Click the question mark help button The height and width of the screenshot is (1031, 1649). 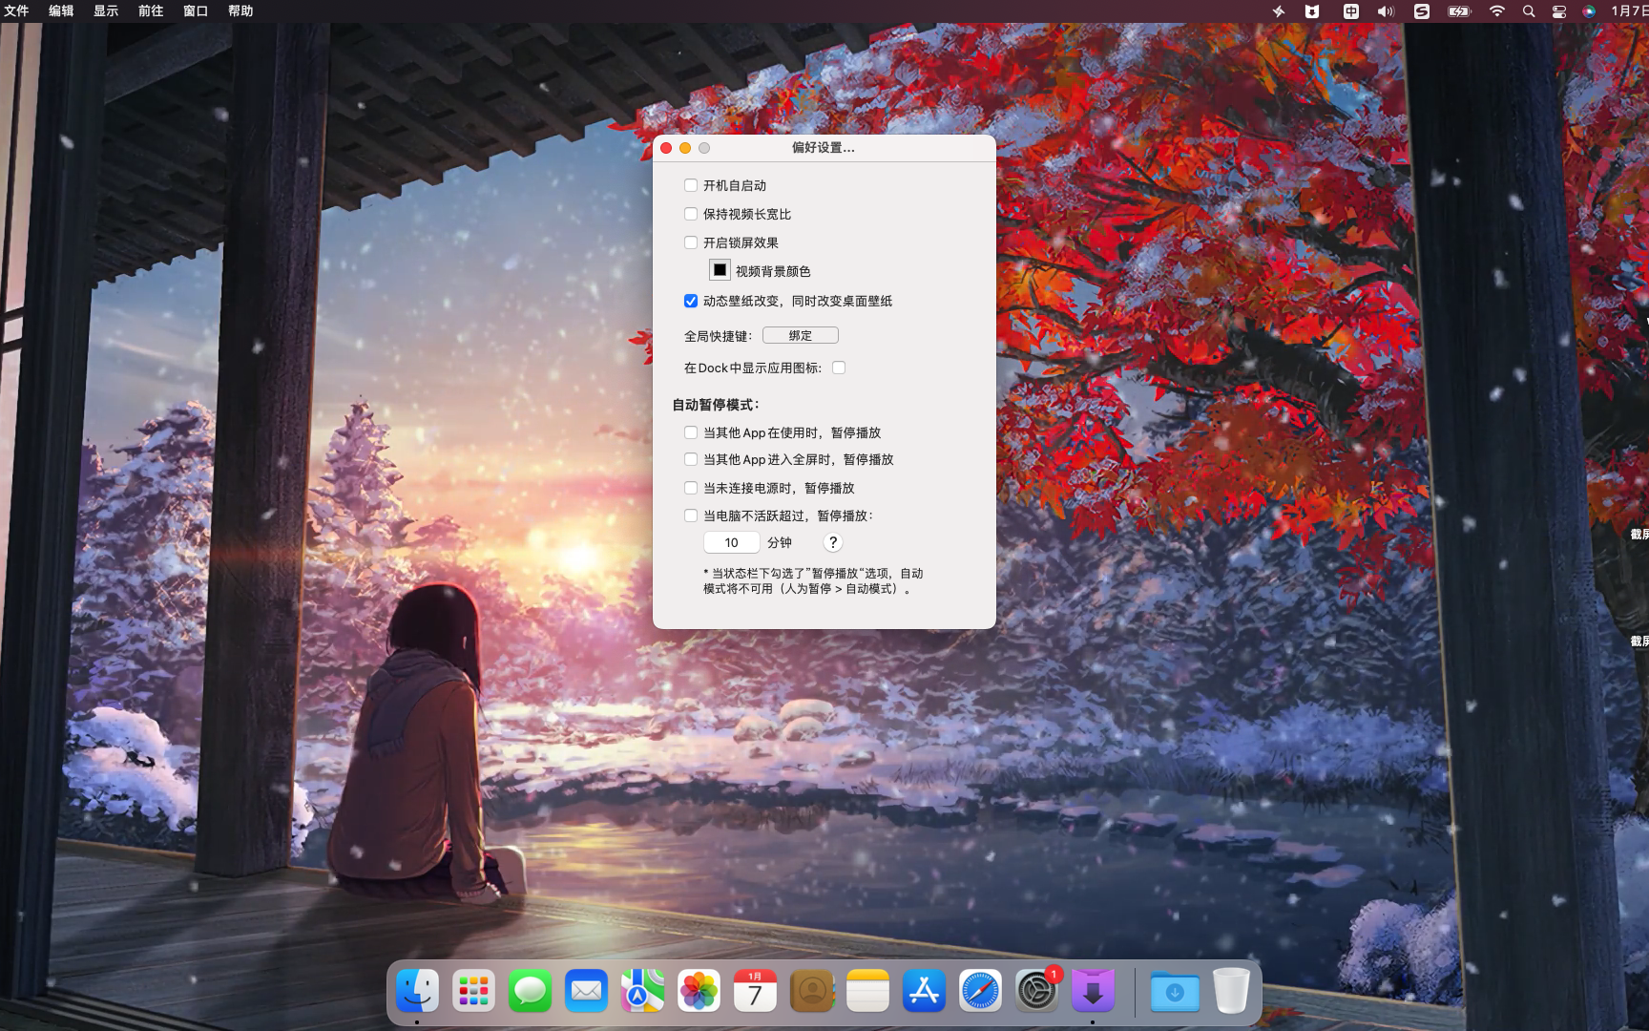pos(832,542)
